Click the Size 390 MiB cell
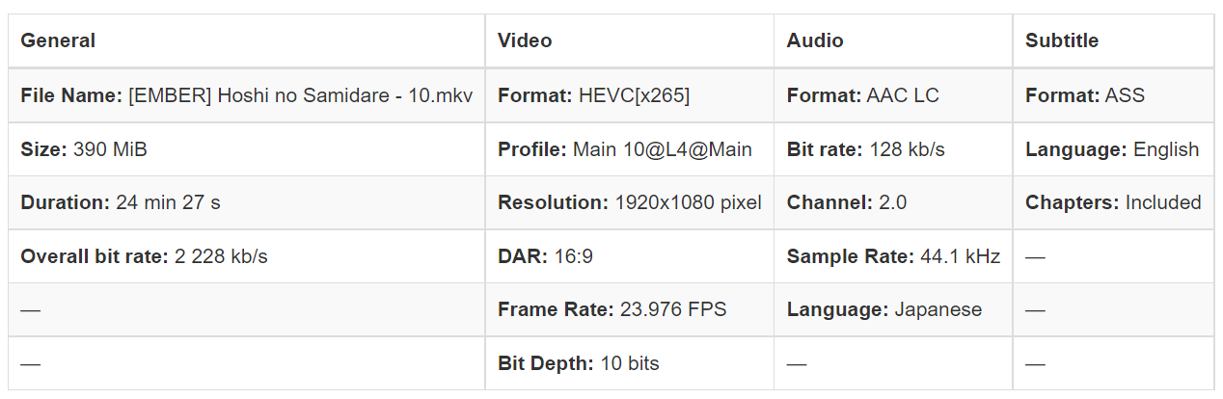The width and height of the screenshot is (1223, 399). tap(84, 149)
